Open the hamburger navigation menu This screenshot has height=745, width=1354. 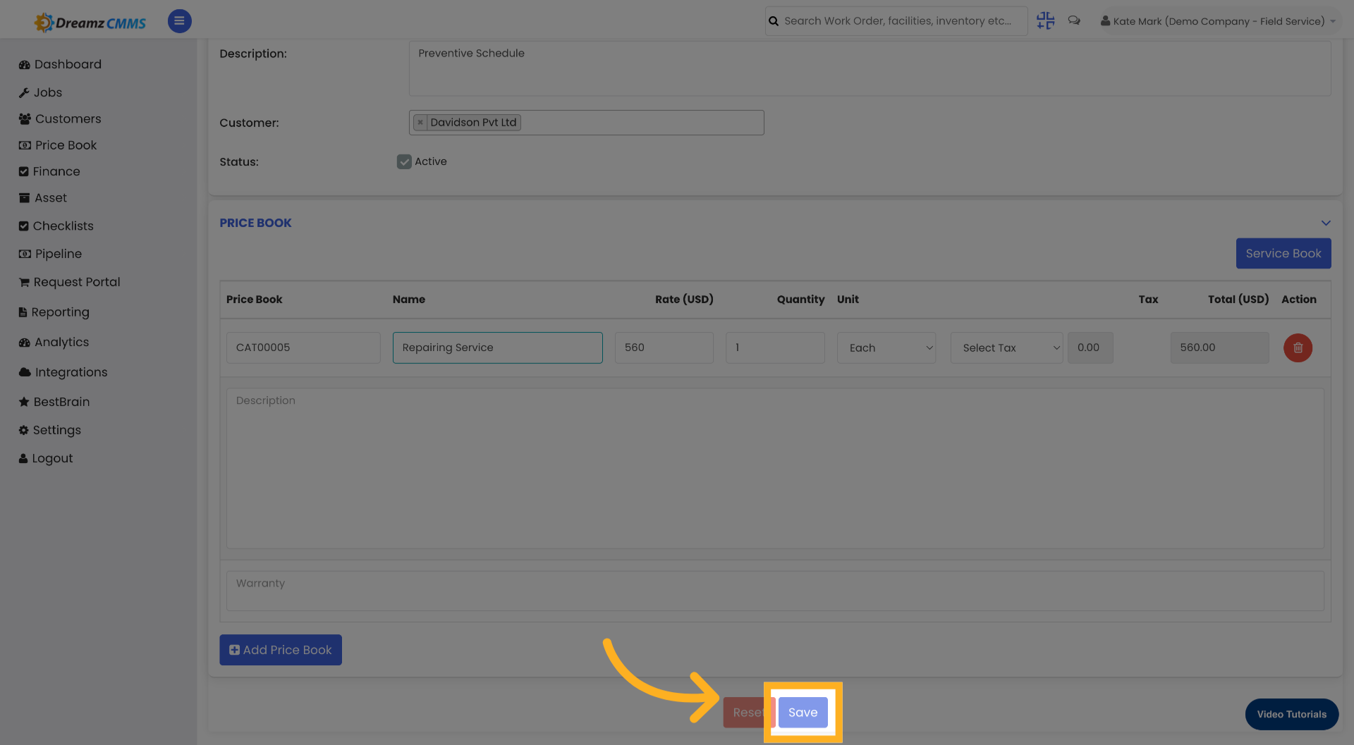click(179, 20)
